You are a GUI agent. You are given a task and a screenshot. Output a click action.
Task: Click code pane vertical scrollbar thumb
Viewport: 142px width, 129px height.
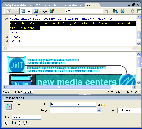138,35
